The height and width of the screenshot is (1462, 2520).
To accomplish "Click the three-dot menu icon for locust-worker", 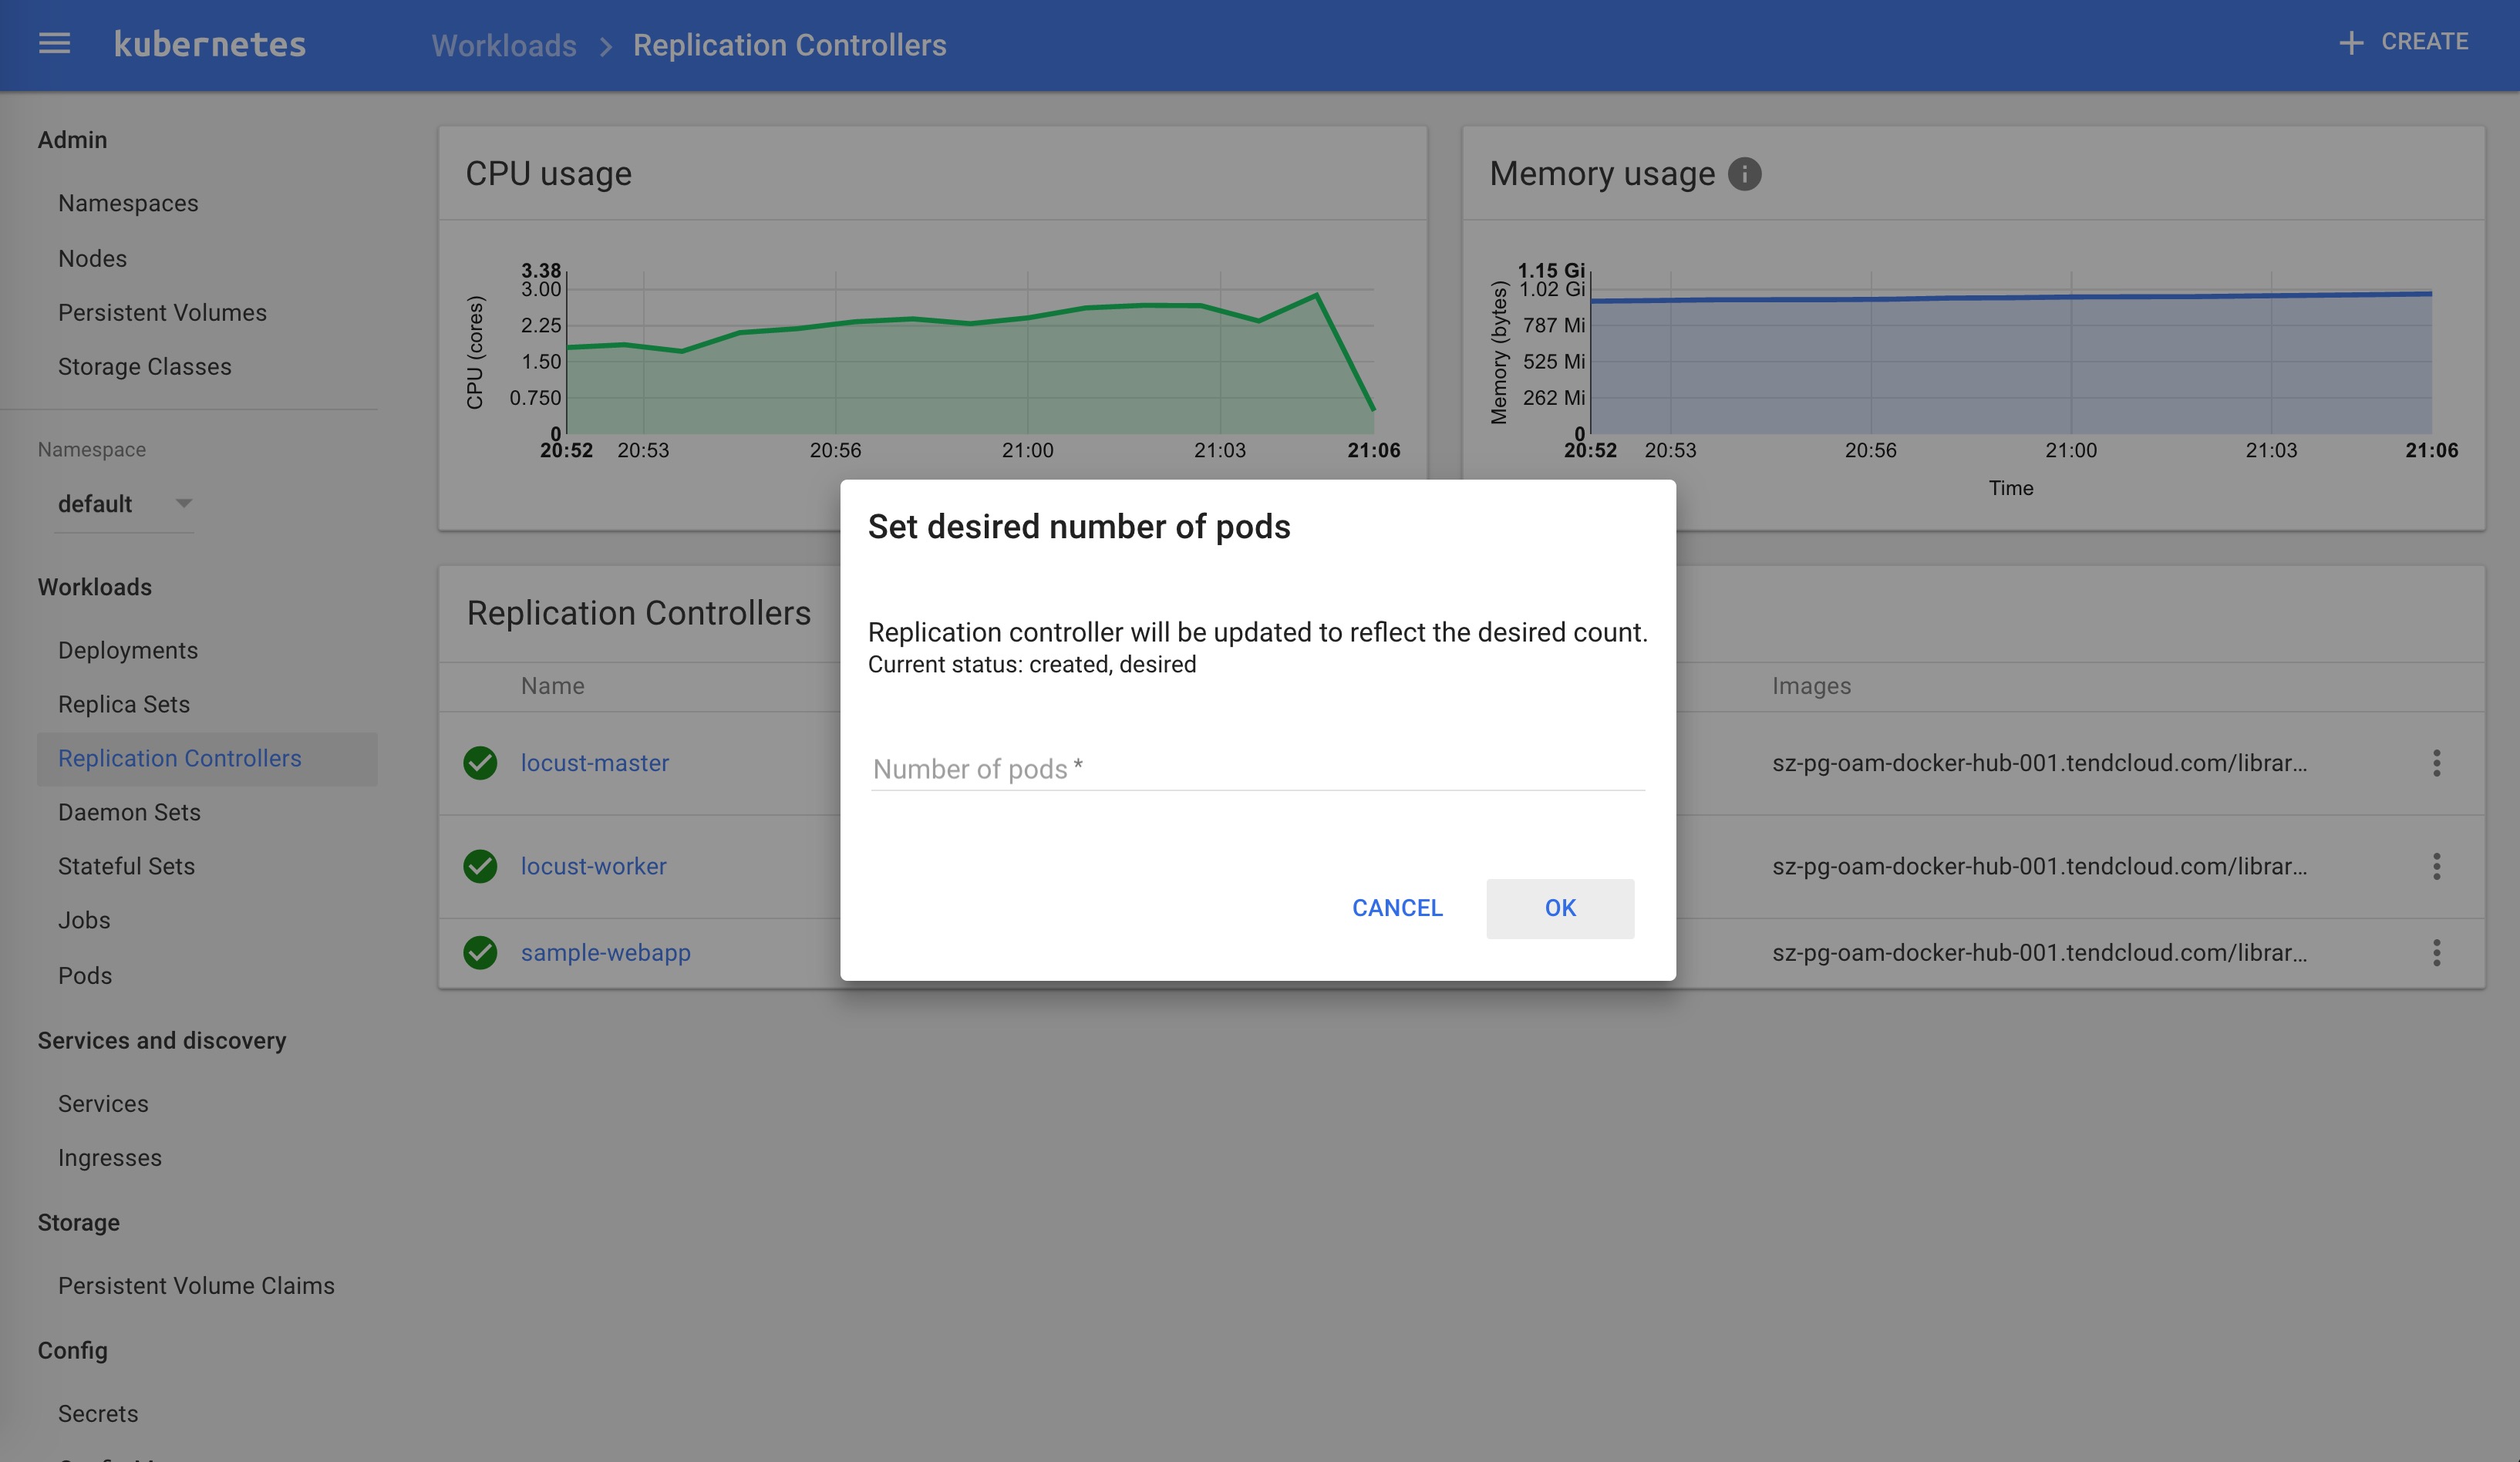I will 2437,865.
